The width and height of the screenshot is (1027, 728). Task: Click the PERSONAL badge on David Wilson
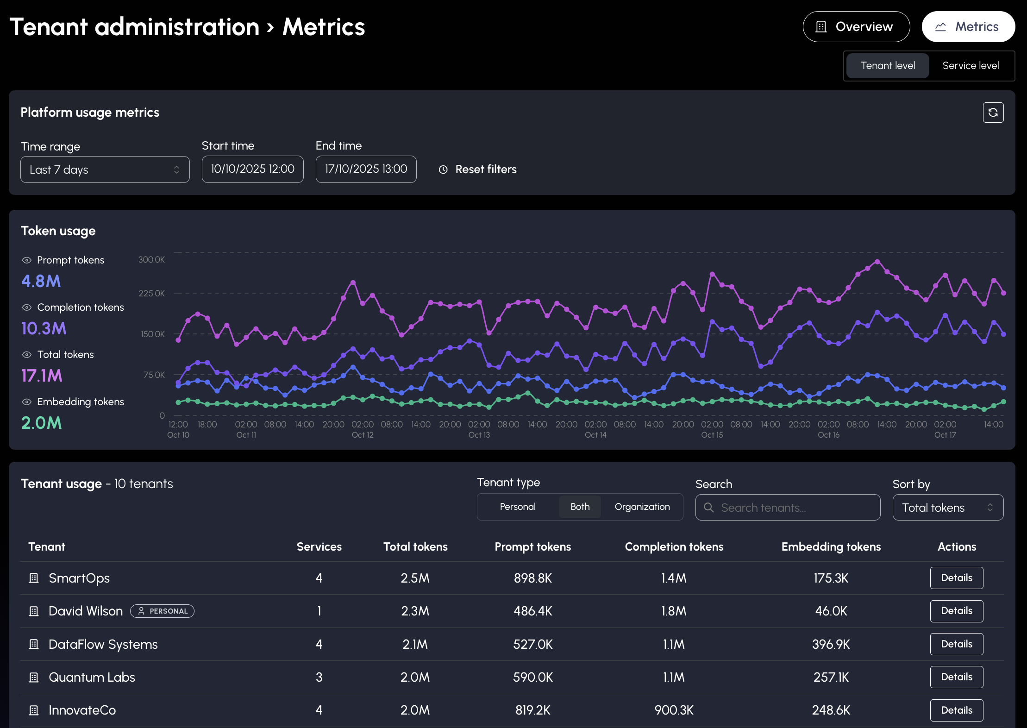(x=162, y=611)
